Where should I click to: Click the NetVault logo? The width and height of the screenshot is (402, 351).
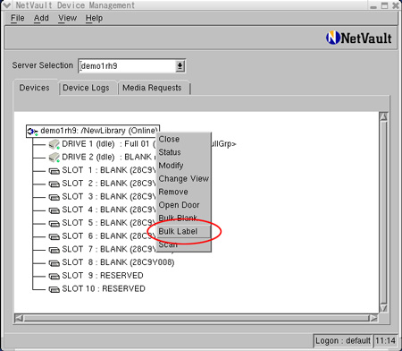[358, 39]
